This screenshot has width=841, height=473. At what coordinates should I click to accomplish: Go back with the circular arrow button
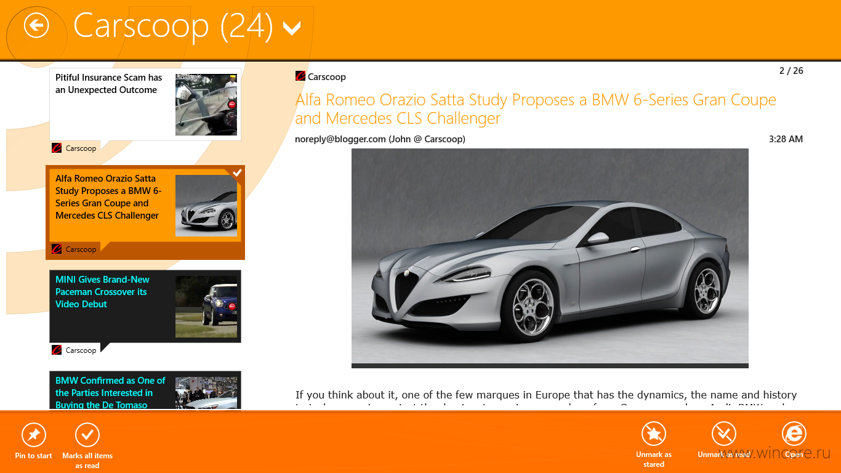[x=36, y=26]
